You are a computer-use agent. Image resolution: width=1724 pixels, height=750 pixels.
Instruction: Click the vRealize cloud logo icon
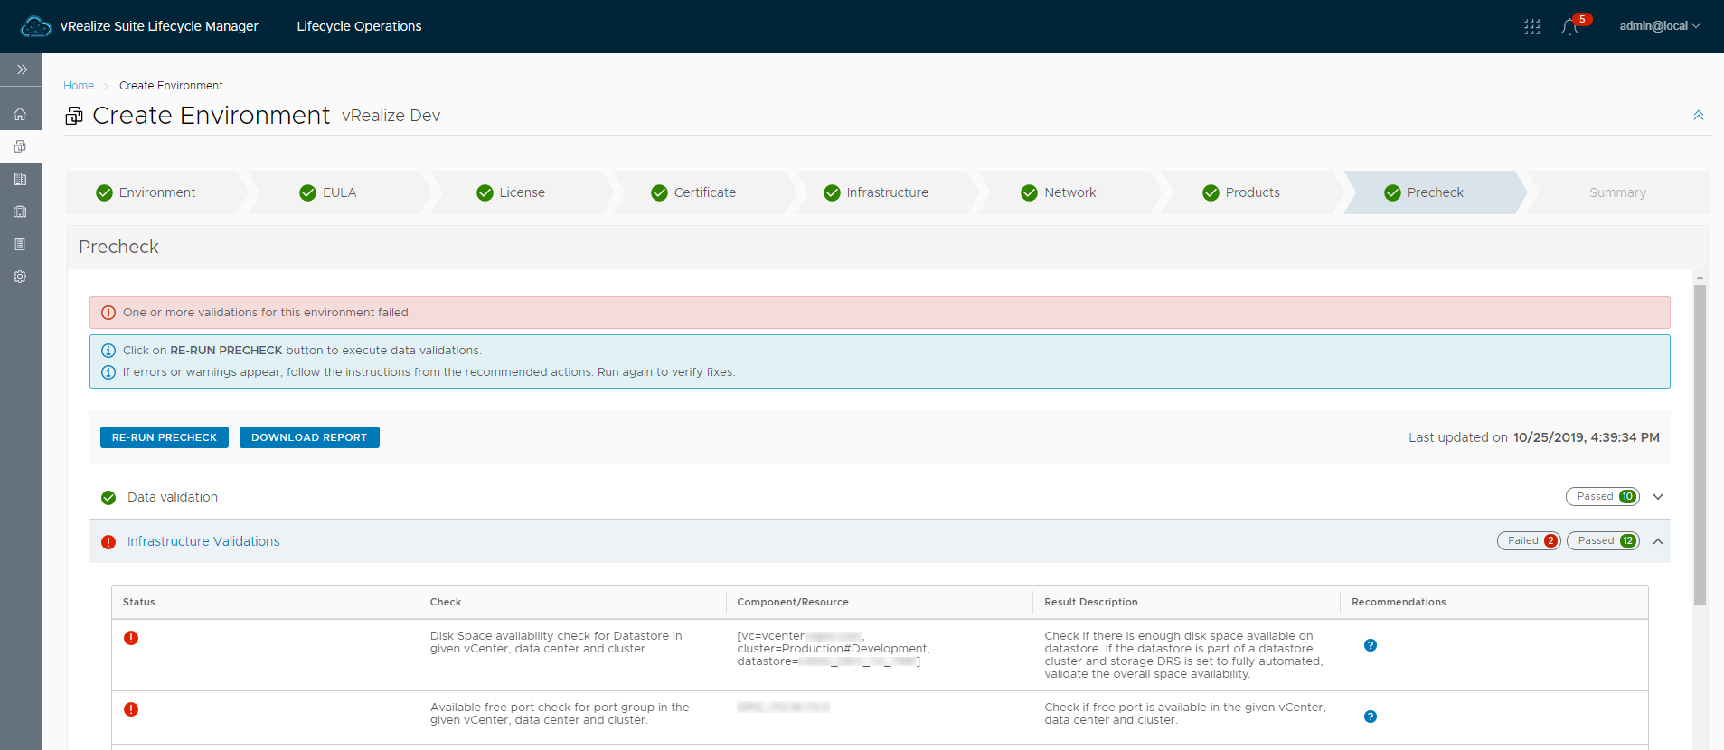(35, 26)
